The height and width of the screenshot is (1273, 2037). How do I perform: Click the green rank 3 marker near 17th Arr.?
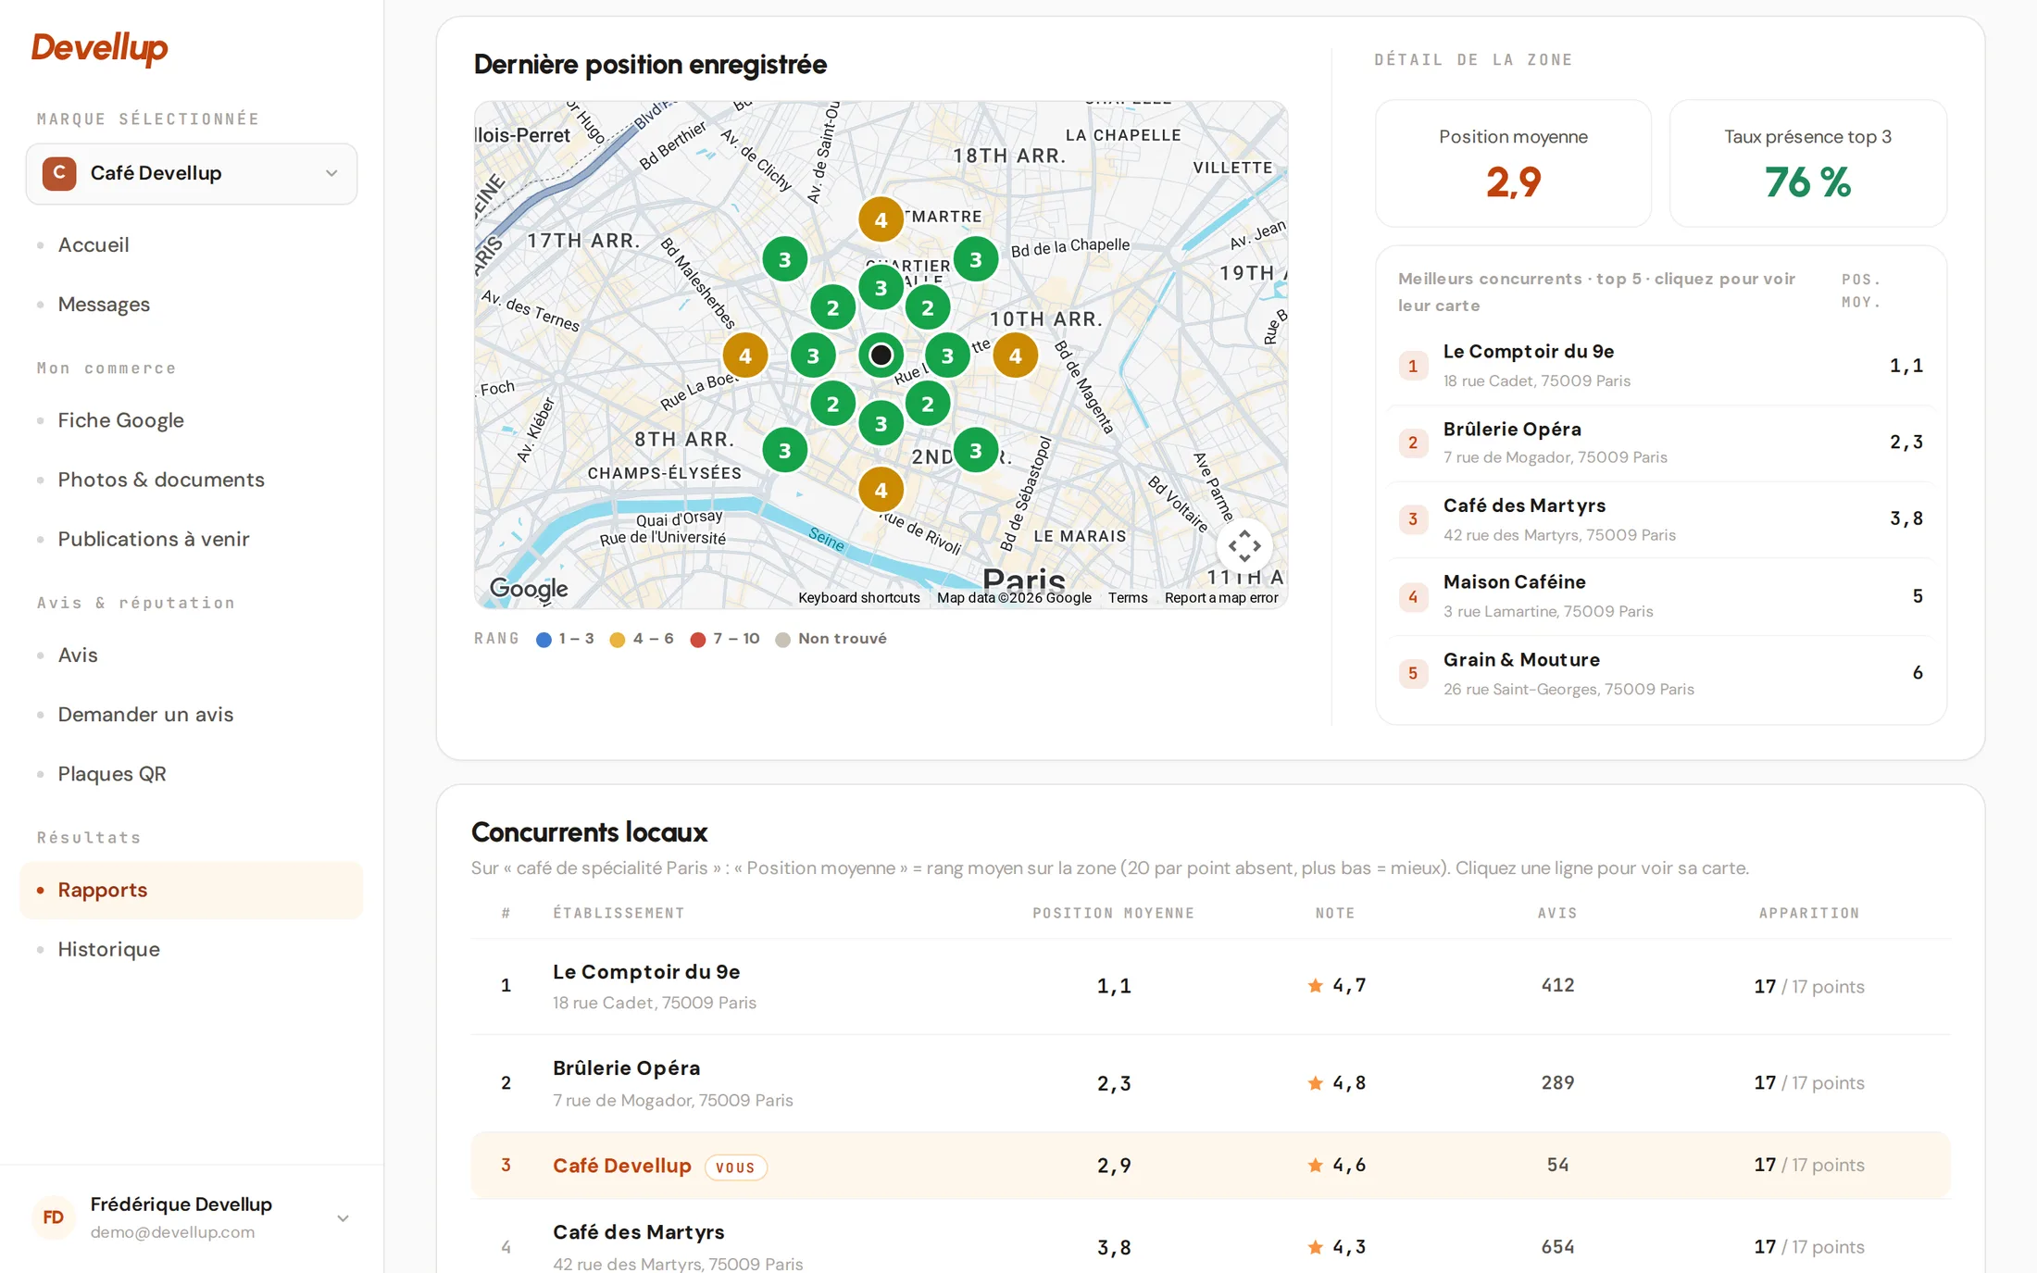coord(784,259)
